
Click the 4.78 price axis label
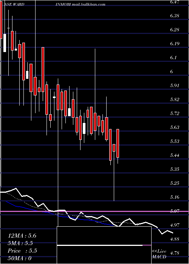tap(175, 253)
